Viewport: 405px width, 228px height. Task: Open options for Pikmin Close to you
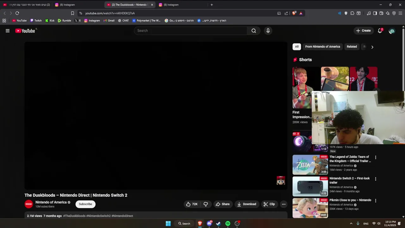coord(376,200)
